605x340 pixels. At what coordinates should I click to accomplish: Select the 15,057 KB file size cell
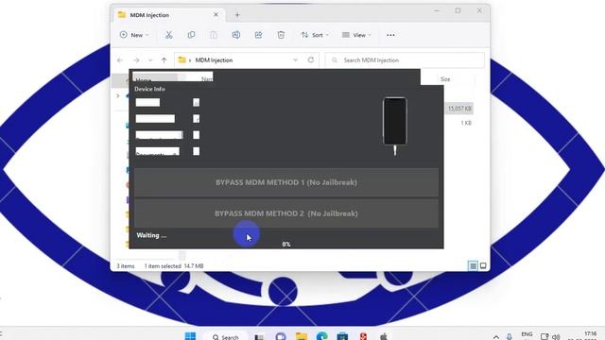pyautogui.click(x=459, y=109)
